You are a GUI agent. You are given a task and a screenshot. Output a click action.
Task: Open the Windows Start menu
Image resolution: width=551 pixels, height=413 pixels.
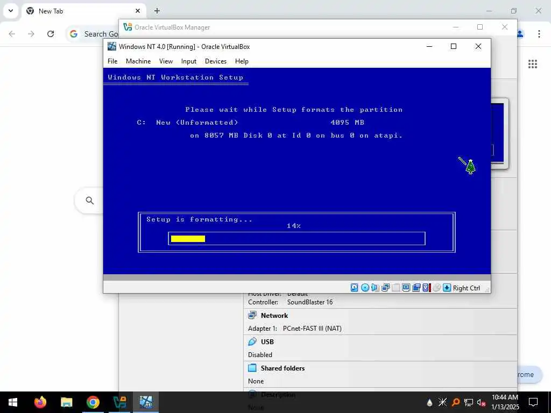(13, 402)
